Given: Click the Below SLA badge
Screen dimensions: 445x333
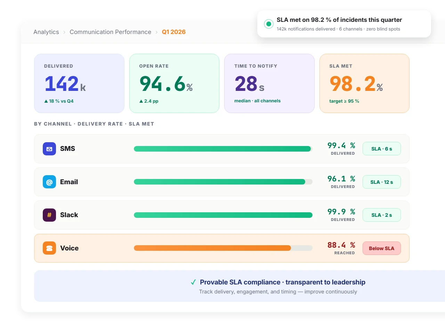Looking at the screenshot, I should (382, 248).
